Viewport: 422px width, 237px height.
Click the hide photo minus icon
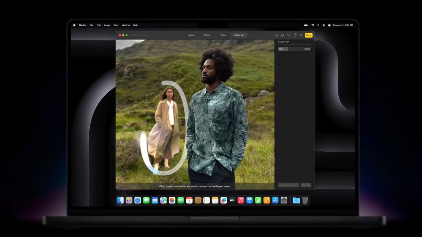coord(282,35)
